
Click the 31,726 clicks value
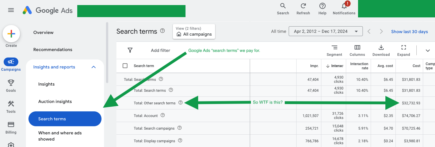pos(337,116)
